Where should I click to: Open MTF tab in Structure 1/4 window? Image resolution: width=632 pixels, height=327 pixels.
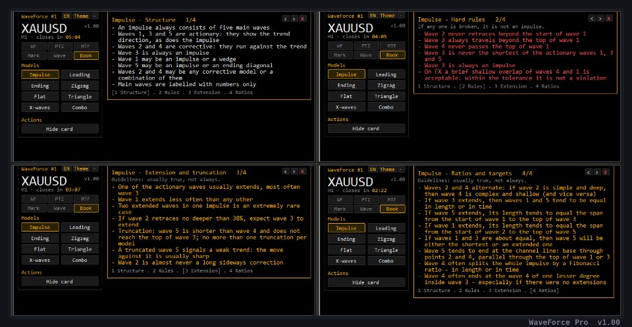(86, 46)
